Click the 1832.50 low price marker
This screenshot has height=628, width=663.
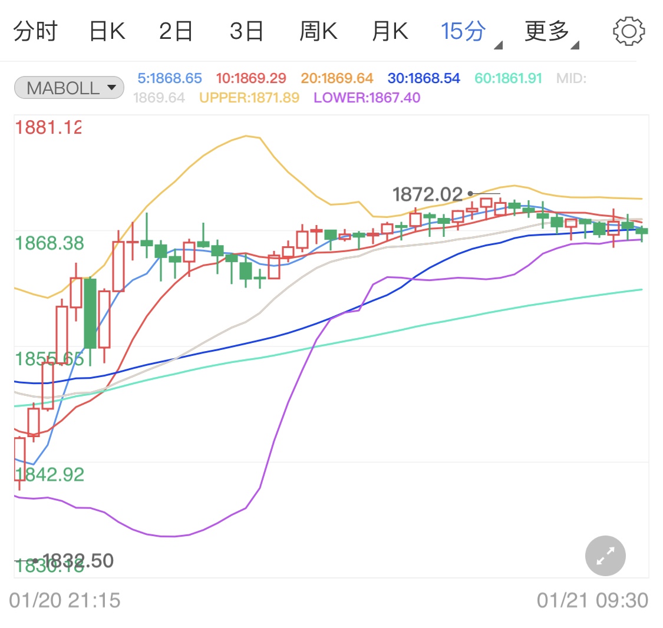(78, 561)
